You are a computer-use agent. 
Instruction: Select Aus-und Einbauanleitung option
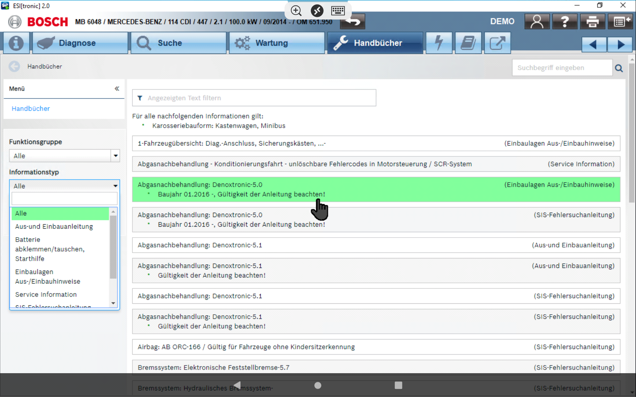tap(60, 227)
